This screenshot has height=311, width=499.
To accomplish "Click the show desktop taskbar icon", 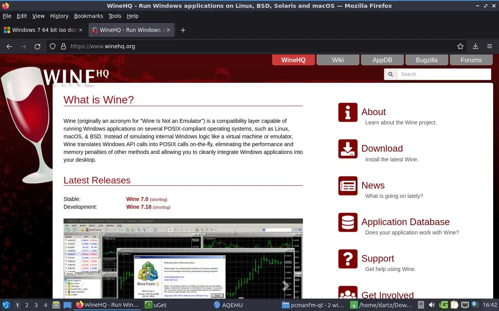I will pyautogui.click(x=67, y=305).
